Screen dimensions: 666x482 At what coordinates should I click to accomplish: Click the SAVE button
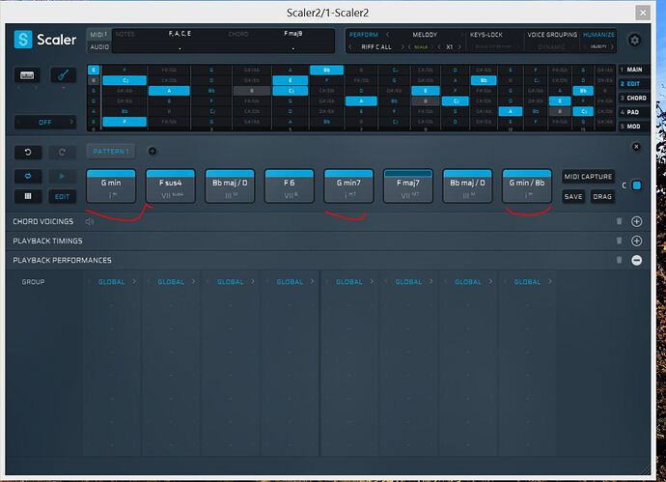573,196
